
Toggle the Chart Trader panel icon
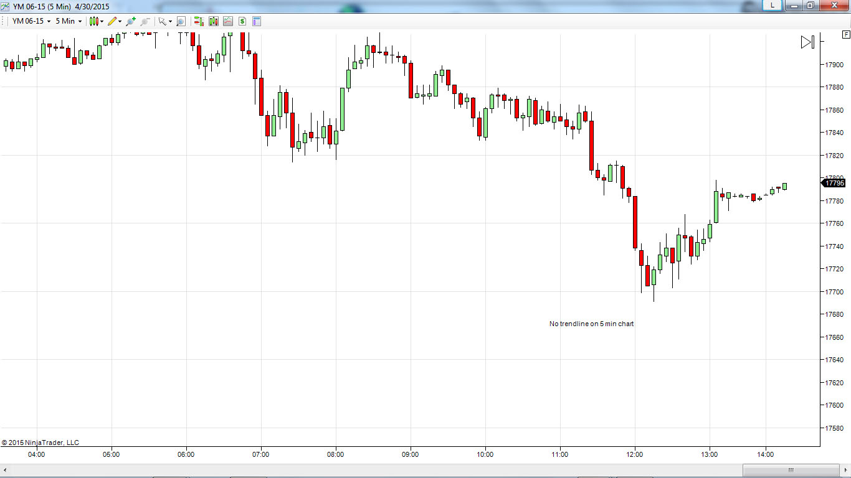[x=198, y=21]
